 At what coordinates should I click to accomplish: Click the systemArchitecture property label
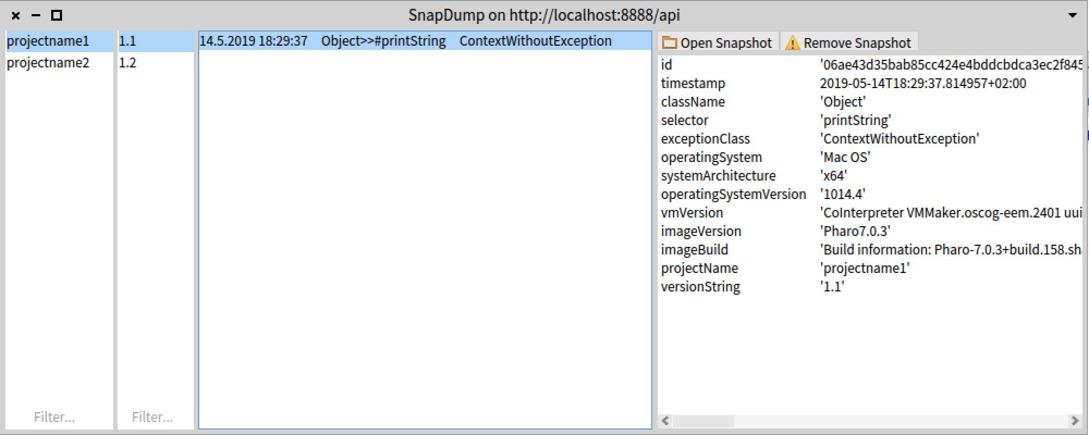point(718,176)
